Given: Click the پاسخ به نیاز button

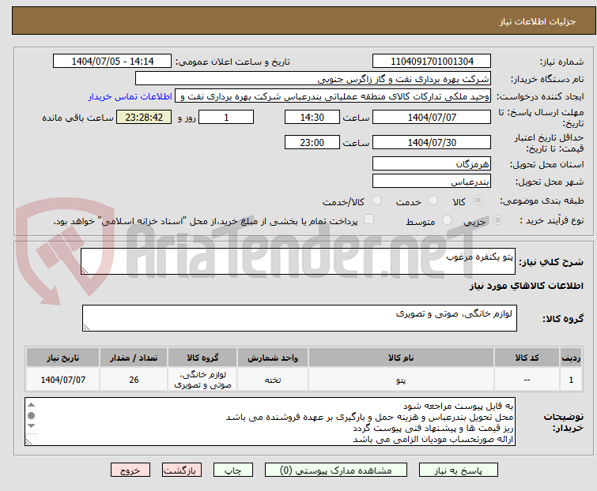Looking at the screenshot, I should click(x=459, y=470).
